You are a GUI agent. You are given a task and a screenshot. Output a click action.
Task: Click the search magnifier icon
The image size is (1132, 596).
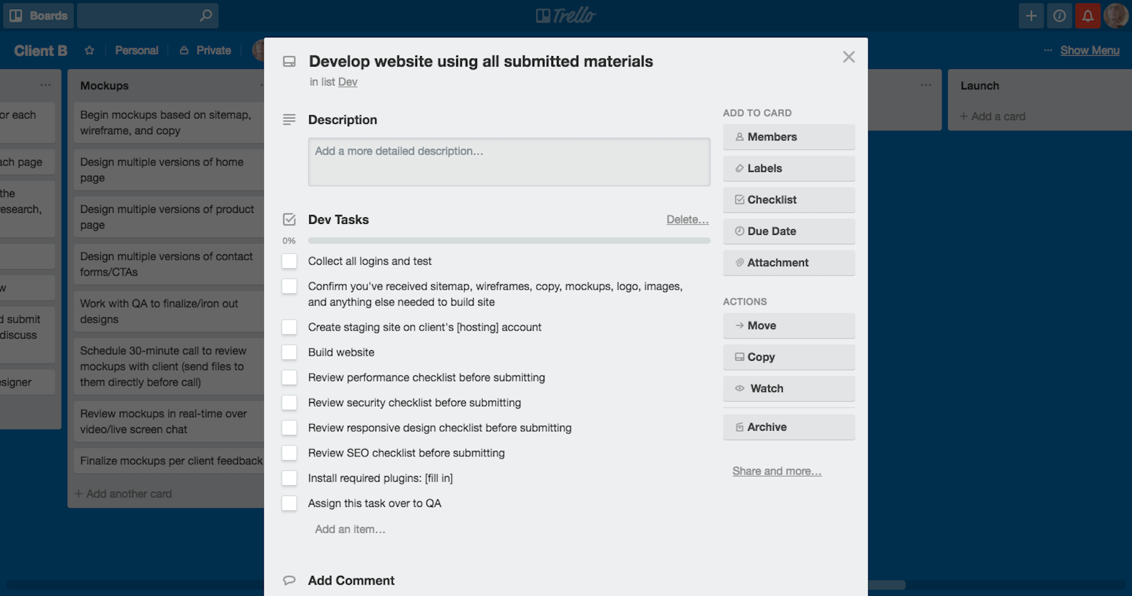(x=206, y=15)
